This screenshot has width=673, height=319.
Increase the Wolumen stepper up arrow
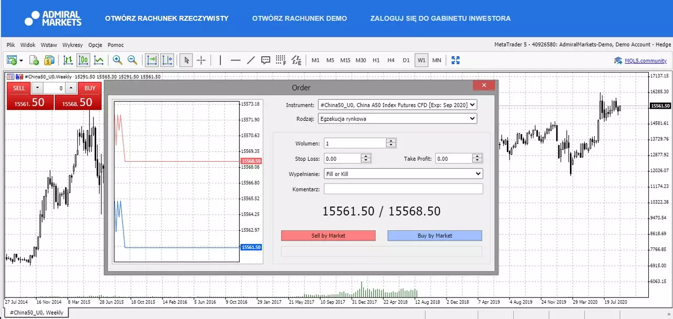point(391,140)
